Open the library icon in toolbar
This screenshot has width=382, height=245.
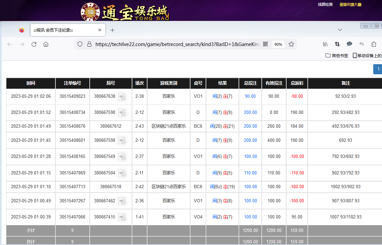(325, 44)
